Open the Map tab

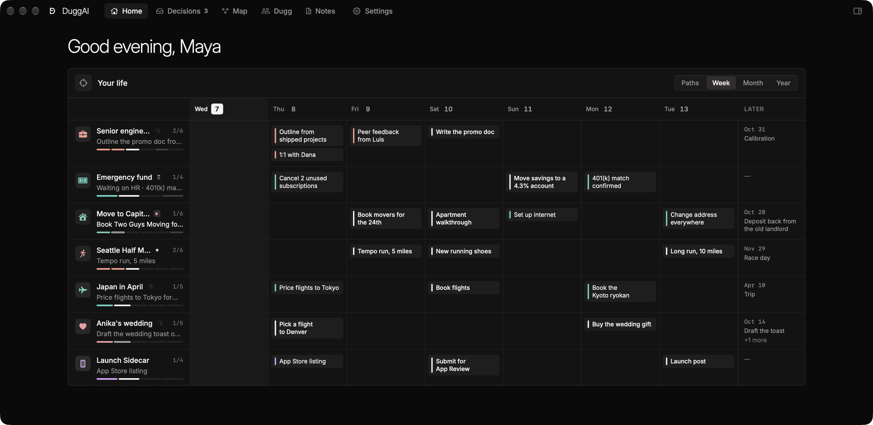[x=235, y=11]
